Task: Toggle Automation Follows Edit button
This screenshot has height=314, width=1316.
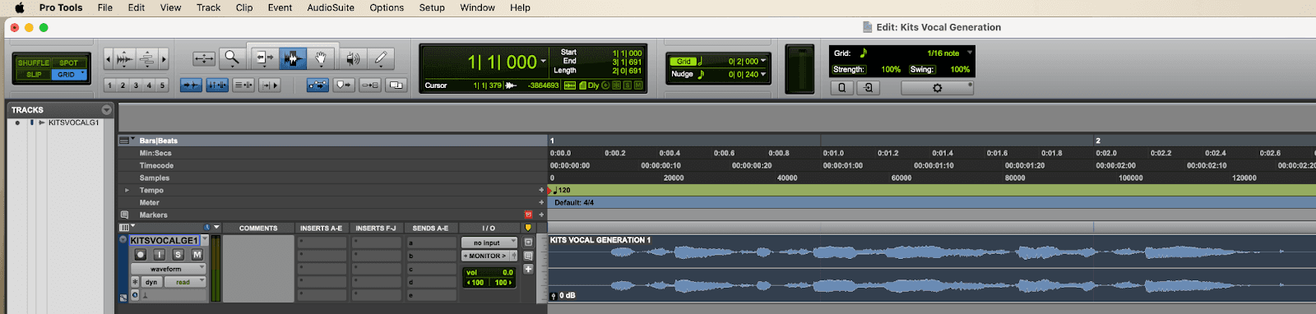Action: coord(317,85)
